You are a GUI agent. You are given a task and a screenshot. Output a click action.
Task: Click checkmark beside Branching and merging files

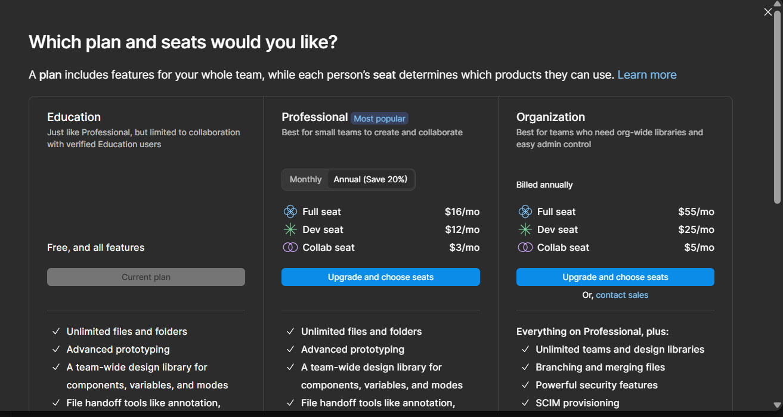click(525, 367)
